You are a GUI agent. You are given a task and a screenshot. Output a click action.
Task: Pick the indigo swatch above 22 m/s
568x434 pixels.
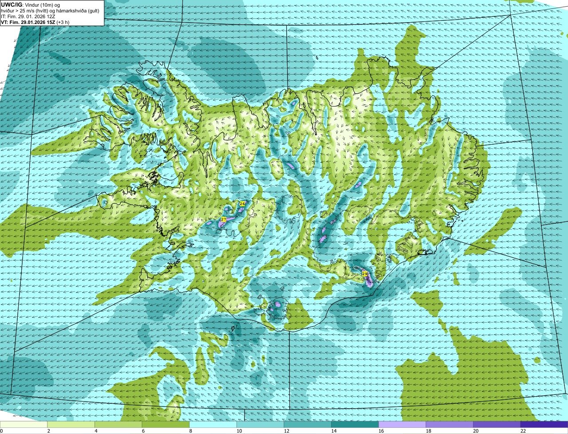[544, 425]
